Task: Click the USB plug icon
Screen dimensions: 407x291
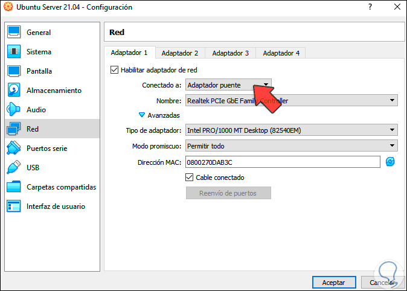Action: pos(14,167)
